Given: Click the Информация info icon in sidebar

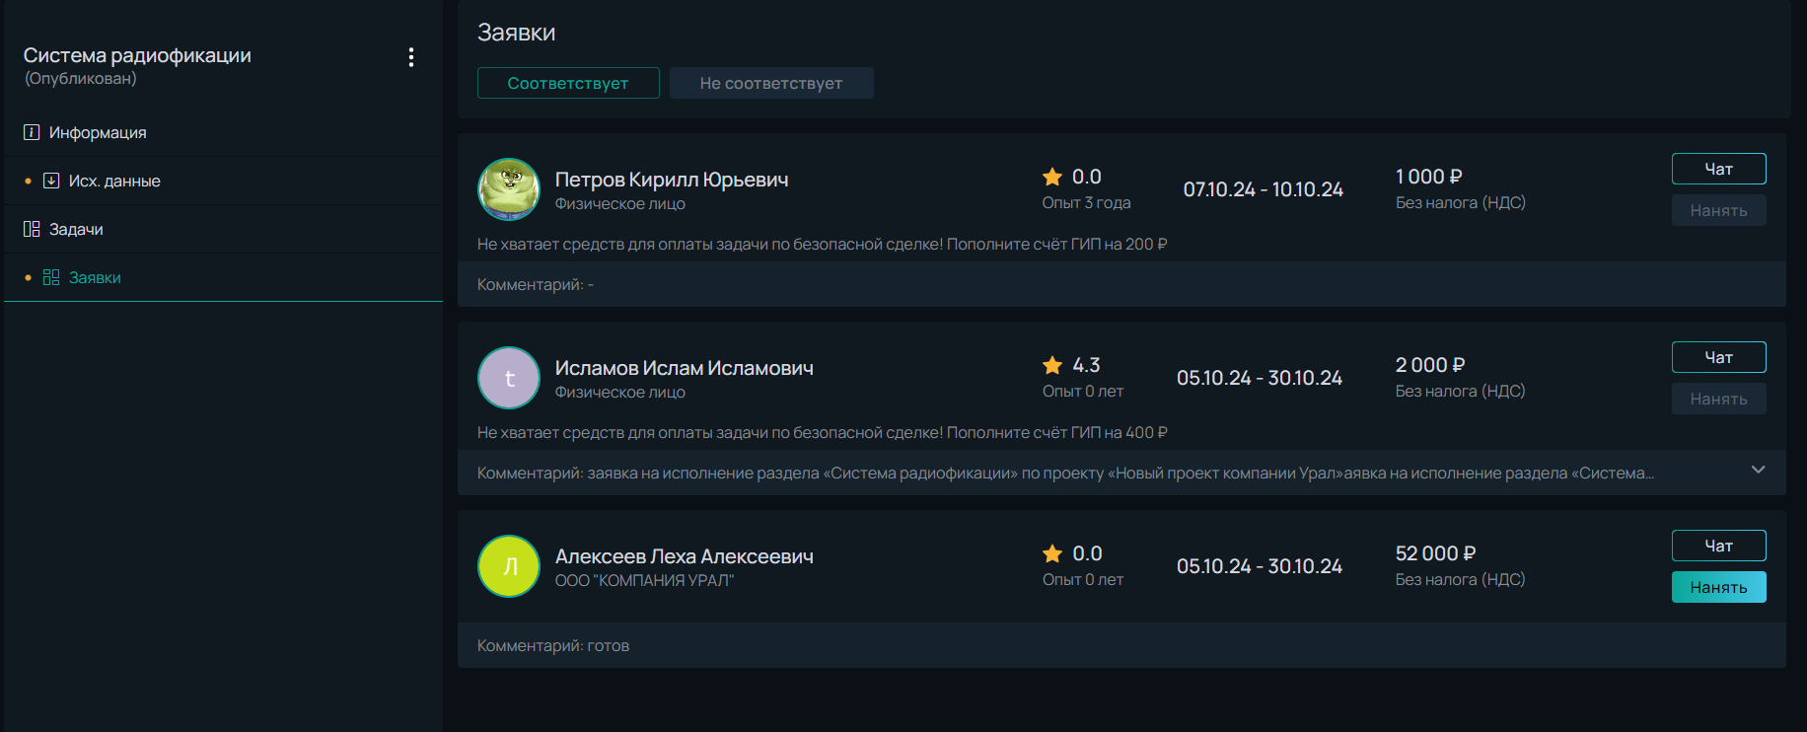Looking at the screenshot, I should 32,132.
